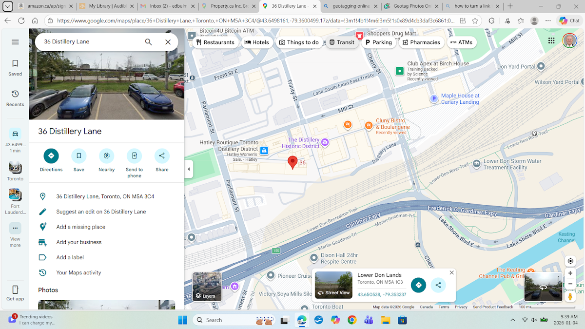Switch to Geotag Photos tab
The height and width of the screenshot is (329, 585).
tap(411, 6)
